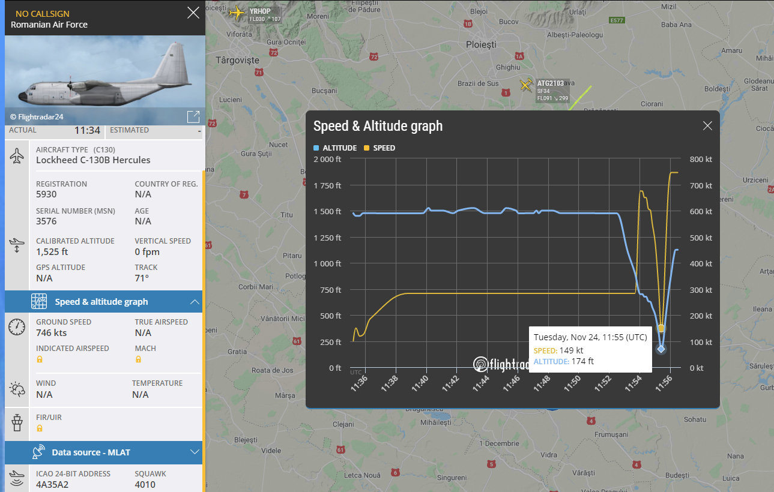Toggle the SPEED series in the graph legend
This screenshot has height=492, width=774.
(379, 148)
